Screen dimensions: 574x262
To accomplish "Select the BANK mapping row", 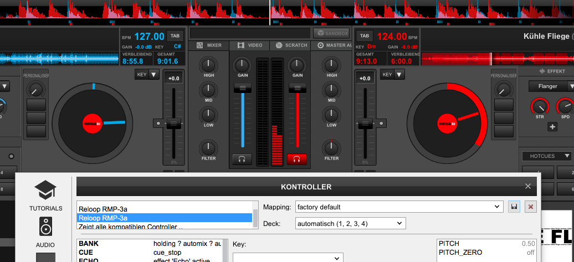I will pyautogui.click(x=150, y=244).
